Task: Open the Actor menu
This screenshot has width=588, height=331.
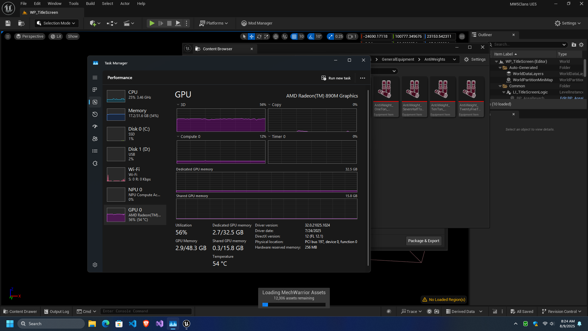Action: pos(125,4)
